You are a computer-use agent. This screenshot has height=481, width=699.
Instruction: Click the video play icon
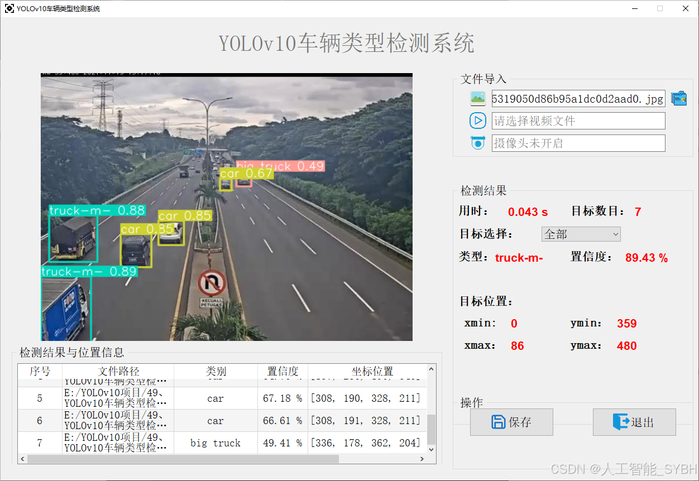[478, 121]
